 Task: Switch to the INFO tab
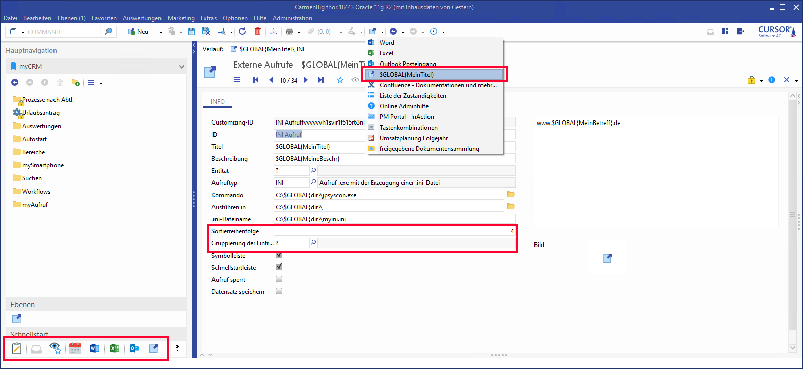coord(218,102)
